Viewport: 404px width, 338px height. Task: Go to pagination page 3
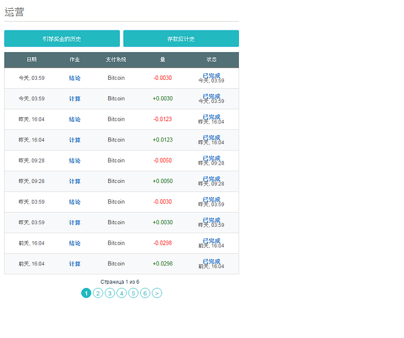(x=110, y=293)
